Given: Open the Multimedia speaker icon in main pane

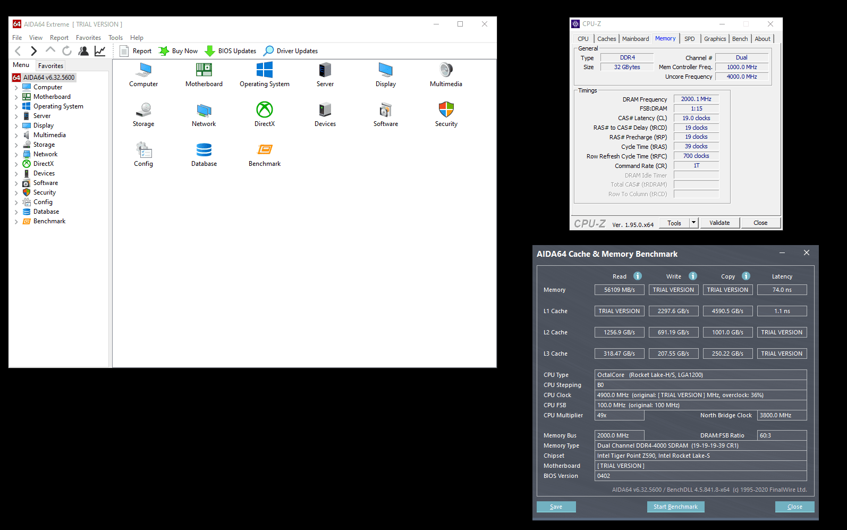Looking at the screenshot, I should click(446, 70).
